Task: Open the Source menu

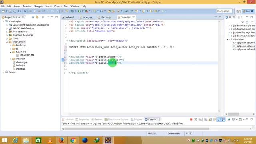Action: [17, 6]
